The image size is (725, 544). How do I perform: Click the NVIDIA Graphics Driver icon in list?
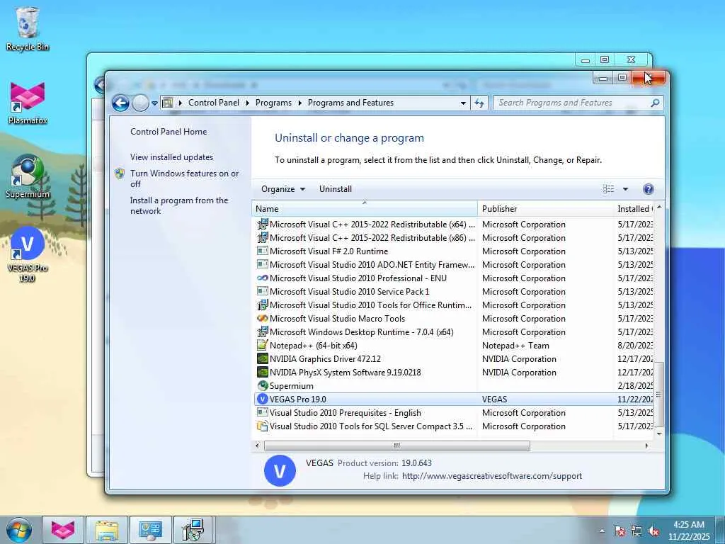(262, 358)
